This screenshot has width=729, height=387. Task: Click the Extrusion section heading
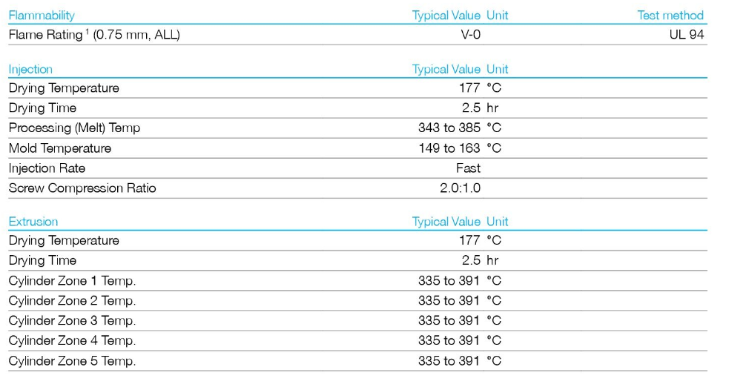[x=33, y=222]
